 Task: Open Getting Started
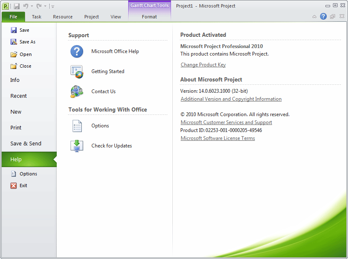click(x=108, y=71)
